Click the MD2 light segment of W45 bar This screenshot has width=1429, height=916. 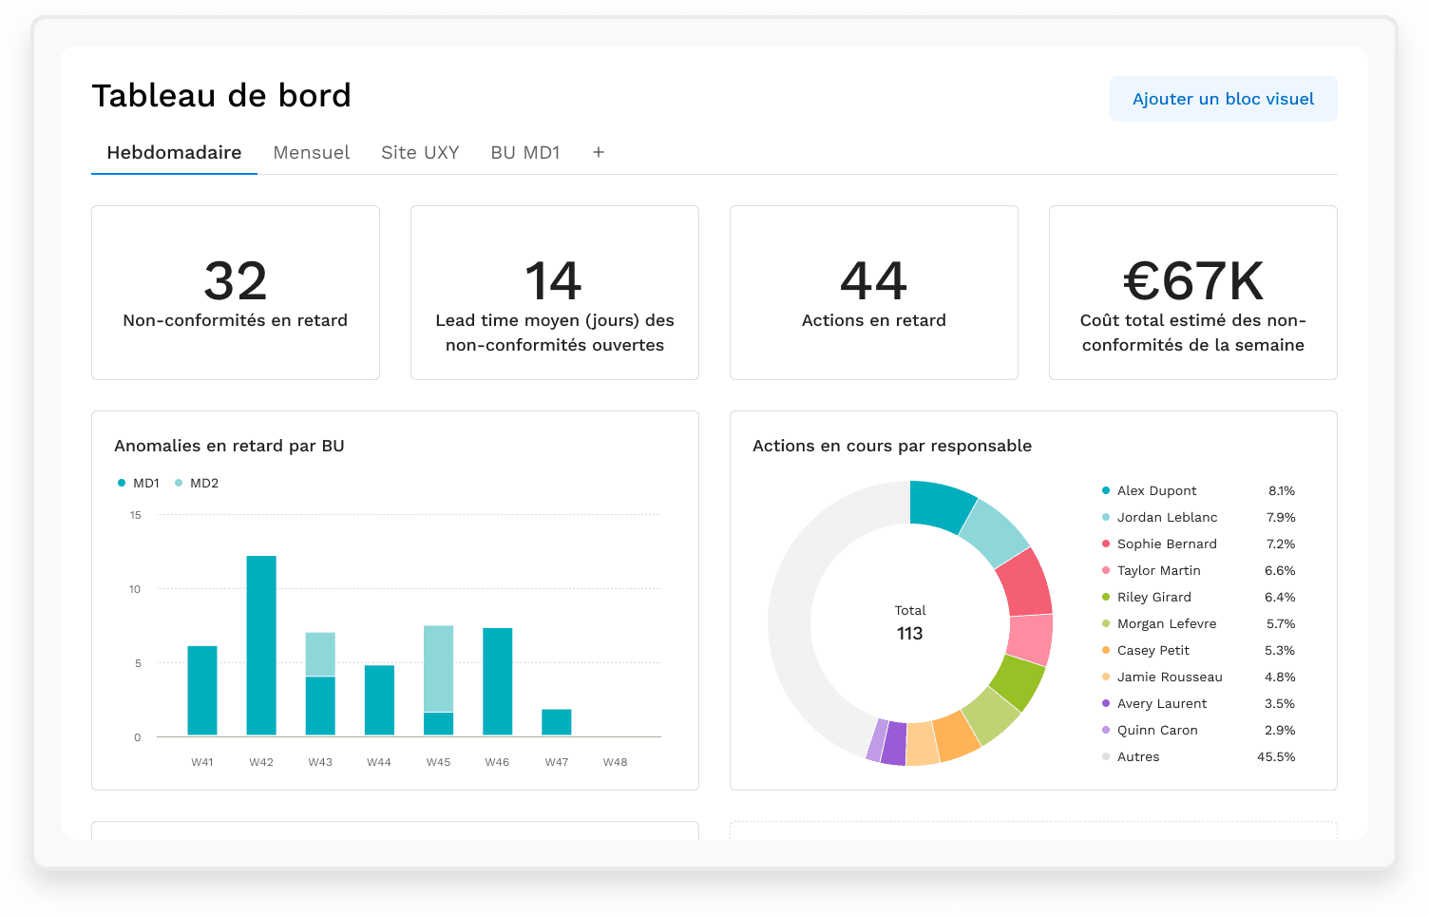(x=438, y=669)
